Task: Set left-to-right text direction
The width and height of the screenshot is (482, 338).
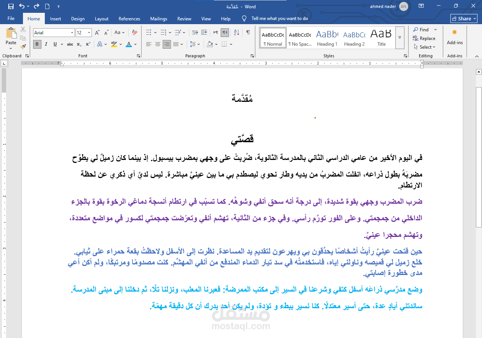Action: (216, 33)
